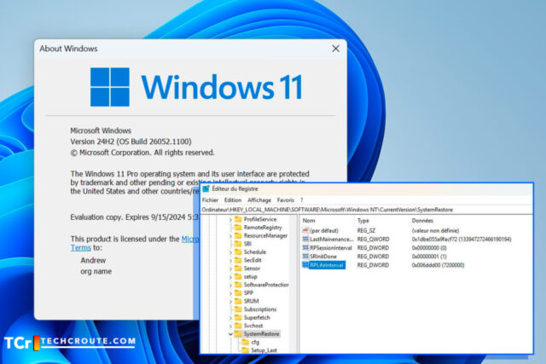Click the 0x006ddd00 (7200000) data cell

[x=438, y=265]
